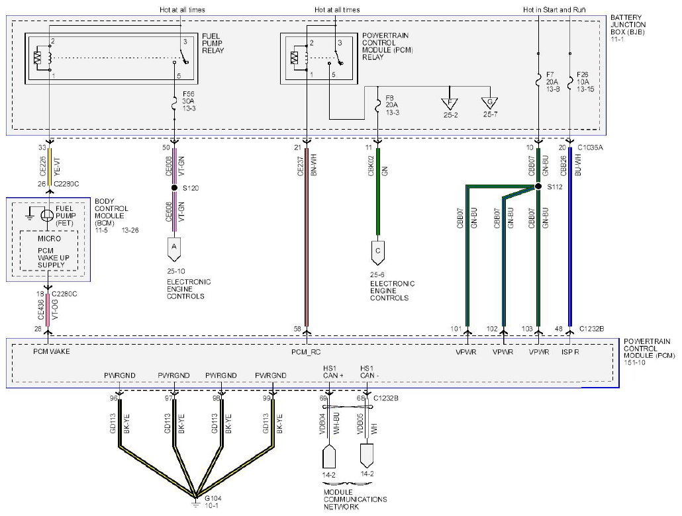This screenshot has width=682, height=516.
Task: Click the 'PCM WAKE UP SUPPLY' text
Action: 53,258
